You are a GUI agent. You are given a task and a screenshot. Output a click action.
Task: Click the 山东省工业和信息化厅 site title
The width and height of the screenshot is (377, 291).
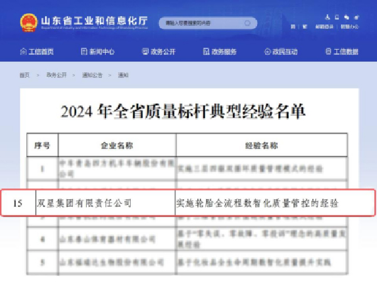94,21
